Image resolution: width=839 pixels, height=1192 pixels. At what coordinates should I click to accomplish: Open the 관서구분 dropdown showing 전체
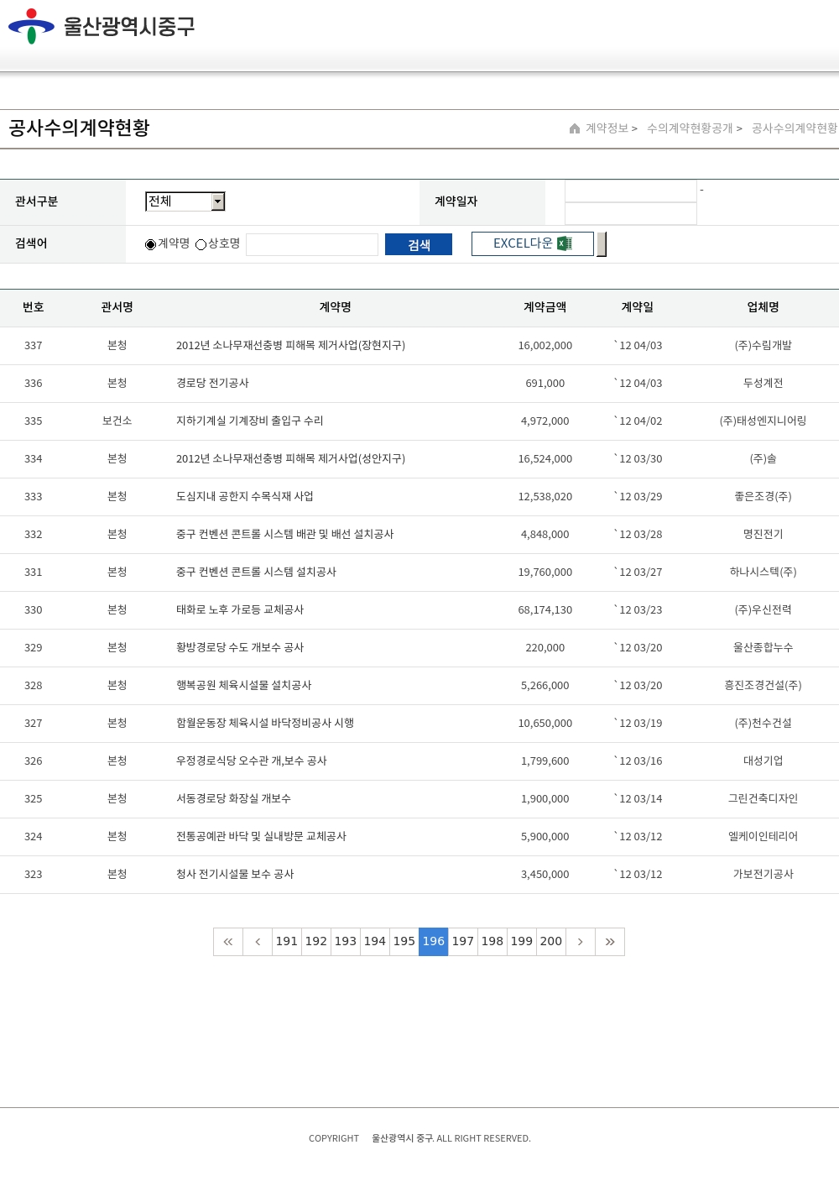click(x=179, y=201)
